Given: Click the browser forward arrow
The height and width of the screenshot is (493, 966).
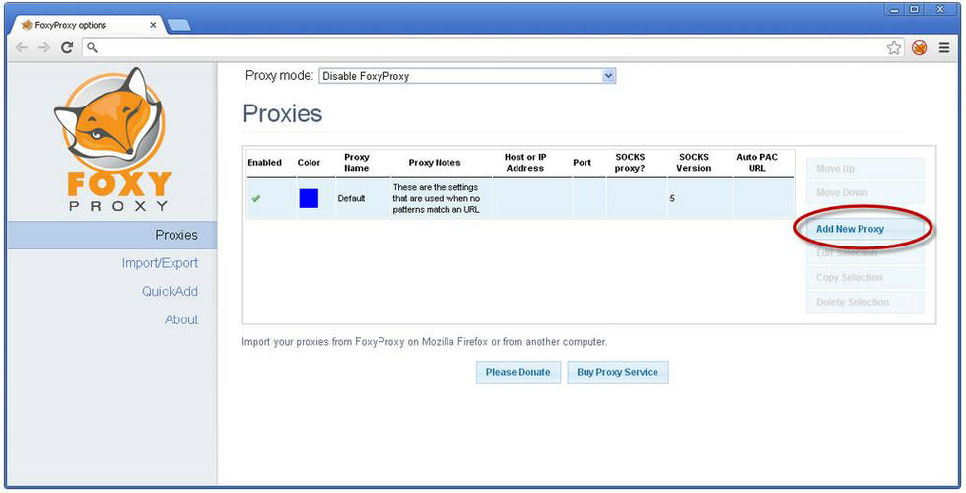Looking at the screenshot, I should pyautogui.click(x=43, y=48).
